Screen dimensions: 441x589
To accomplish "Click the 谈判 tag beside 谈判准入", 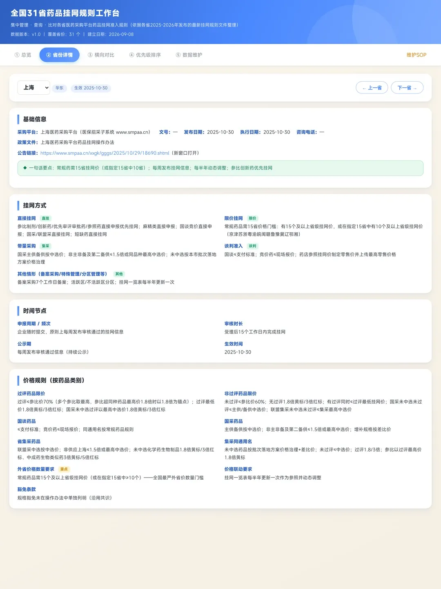I will pos(252,246).
